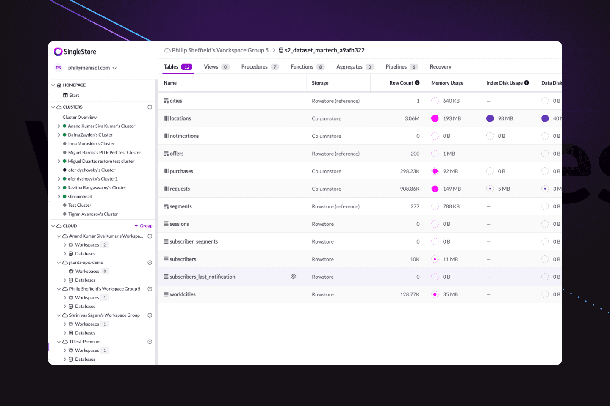This screenshot has height=406, width=610.
Task: Select Cluster Overview in the sidebar
Action: coord(80,117)
